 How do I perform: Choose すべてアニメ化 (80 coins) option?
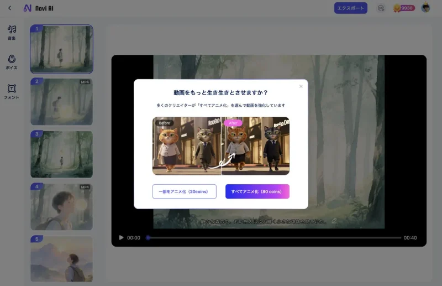[x=257, y=191]
